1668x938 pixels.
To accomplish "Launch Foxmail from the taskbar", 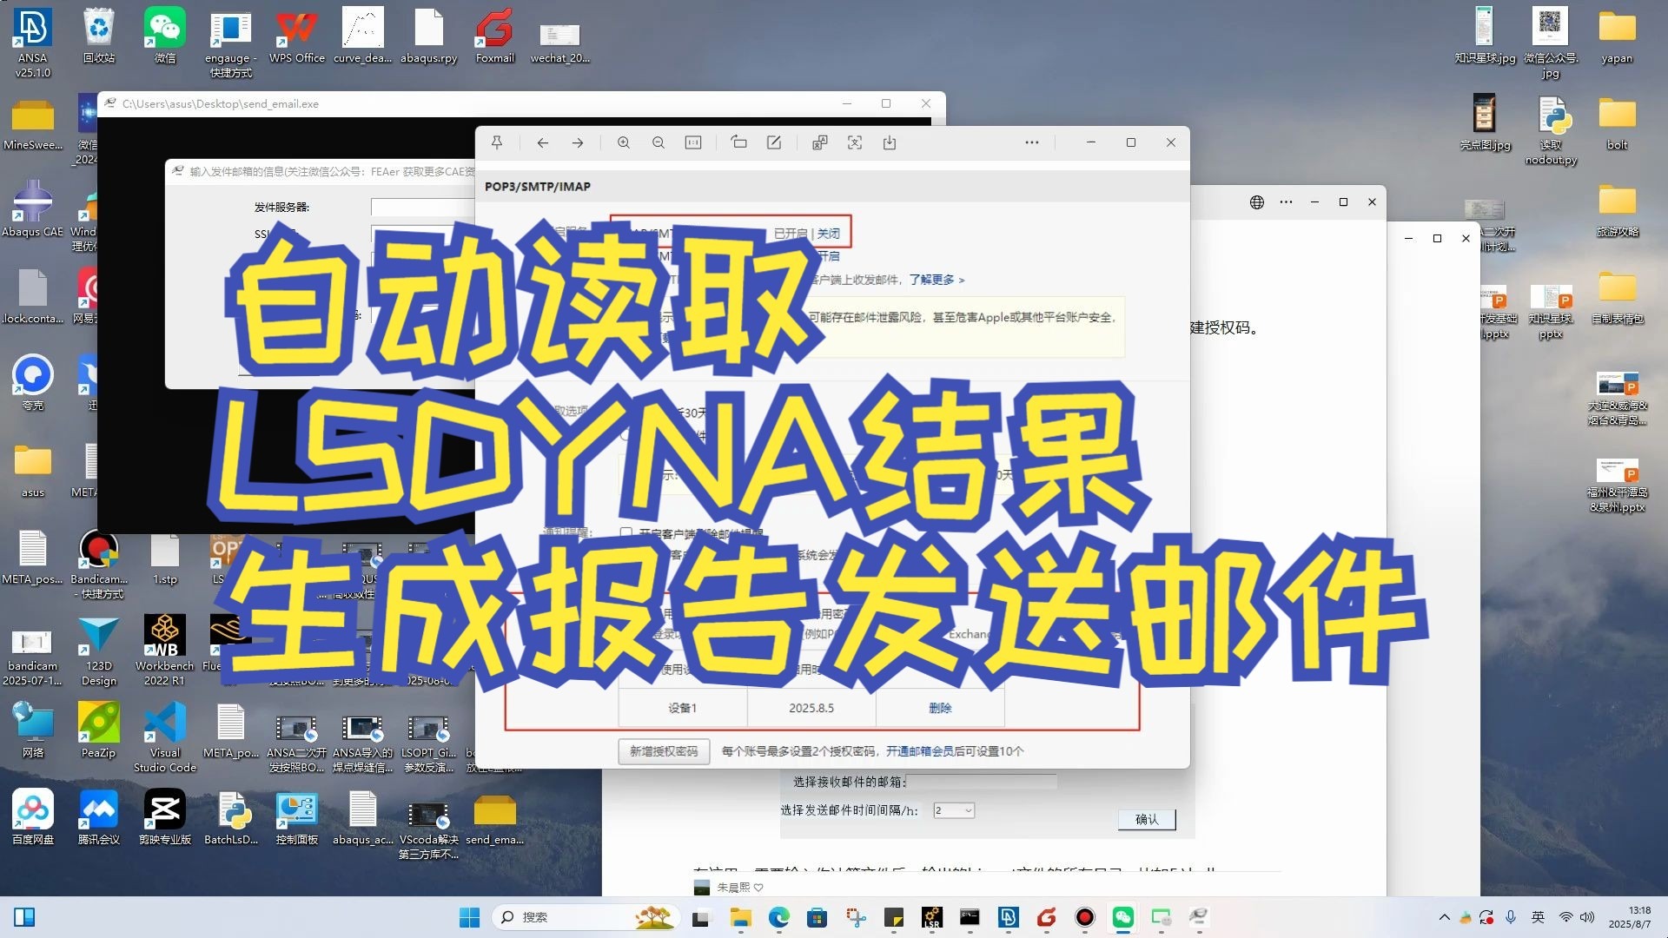I will 1047,917.
